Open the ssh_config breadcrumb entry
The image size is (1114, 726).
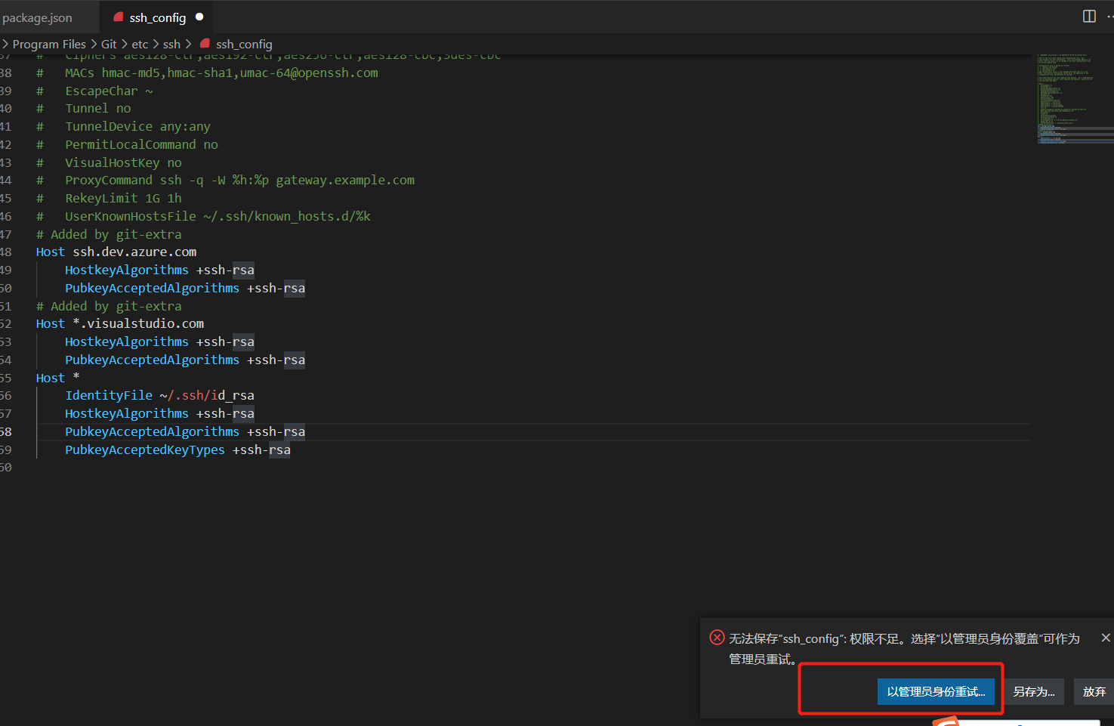pyautogui.click(x=244, y=44)
